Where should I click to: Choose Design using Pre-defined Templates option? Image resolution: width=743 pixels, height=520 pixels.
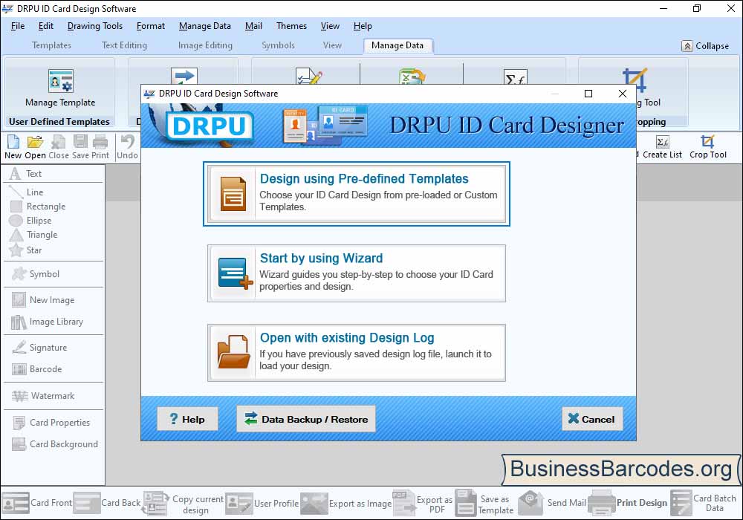pos(357,194)
